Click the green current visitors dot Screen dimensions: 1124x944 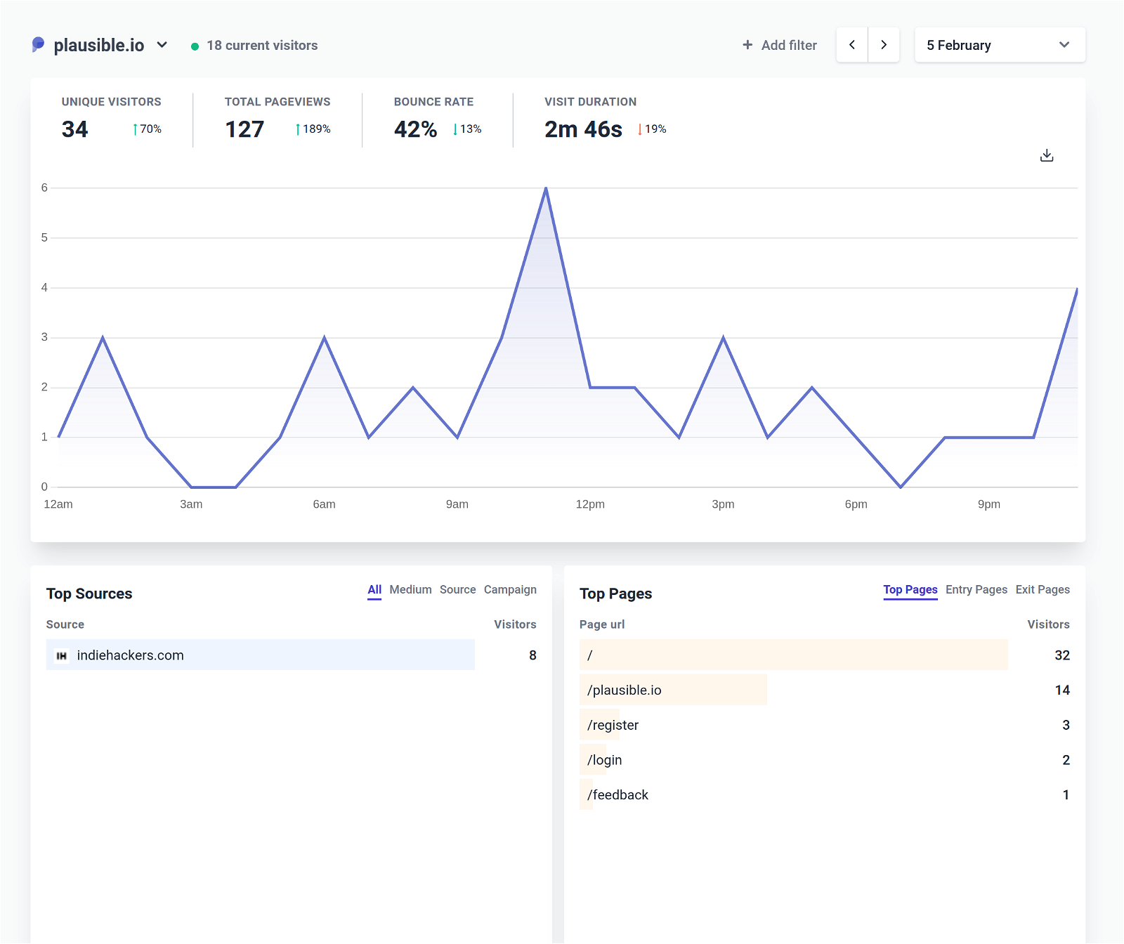click(x=195, y=45)
